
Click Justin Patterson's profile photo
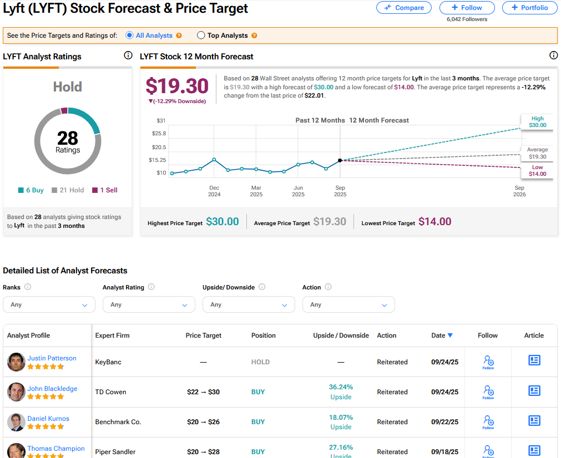coord(16,362)
